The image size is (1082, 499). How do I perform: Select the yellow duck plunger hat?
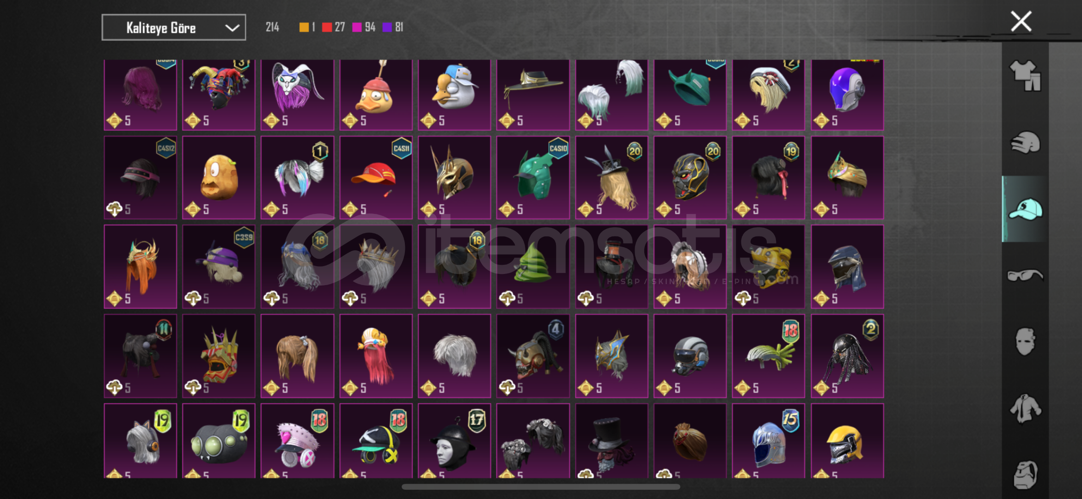tap(376, 95)
